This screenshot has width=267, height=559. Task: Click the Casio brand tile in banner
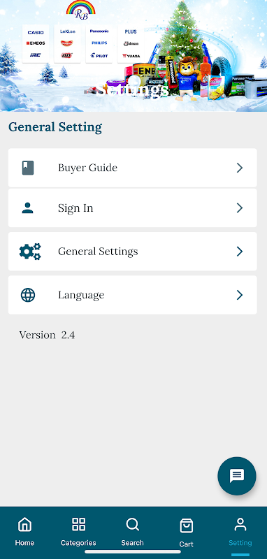click(36, 32)
